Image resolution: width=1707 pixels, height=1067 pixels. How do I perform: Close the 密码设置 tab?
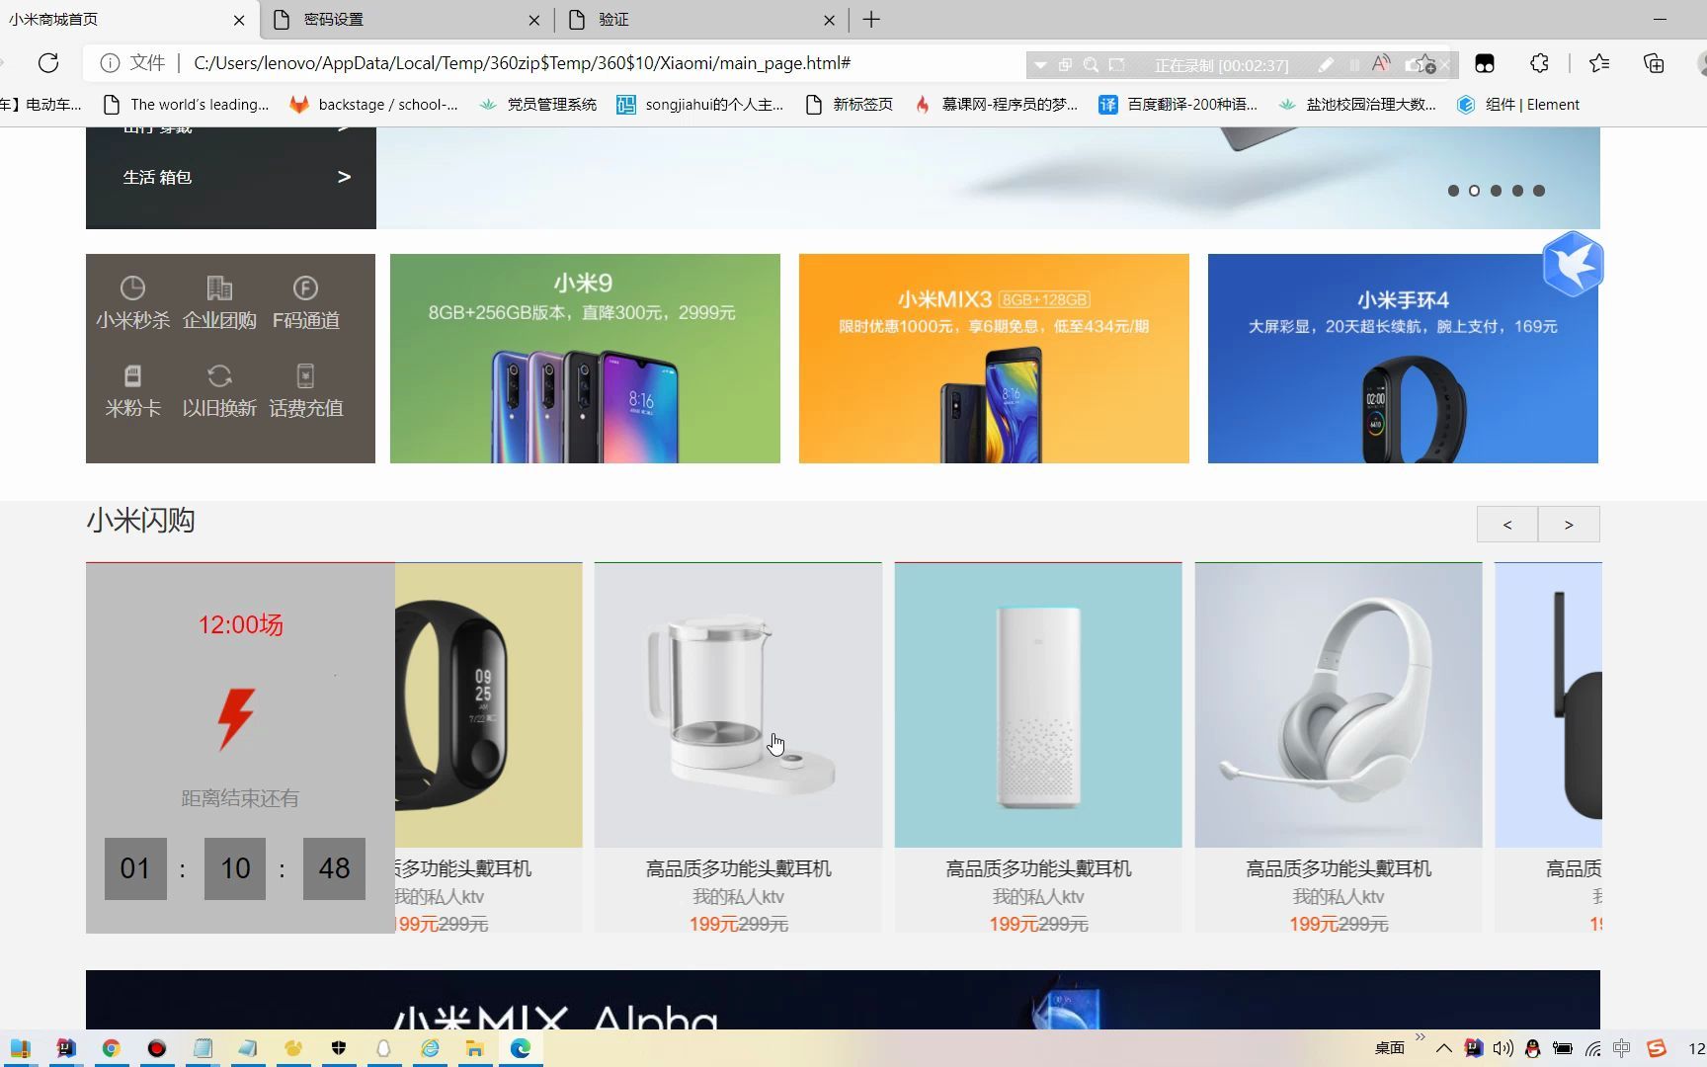[534, 20]
